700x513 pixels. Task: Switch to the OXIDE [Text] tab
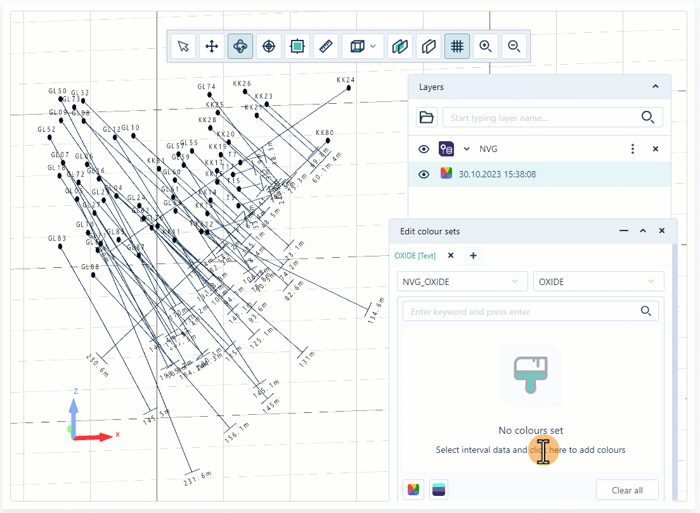click(x=415, y=255)
